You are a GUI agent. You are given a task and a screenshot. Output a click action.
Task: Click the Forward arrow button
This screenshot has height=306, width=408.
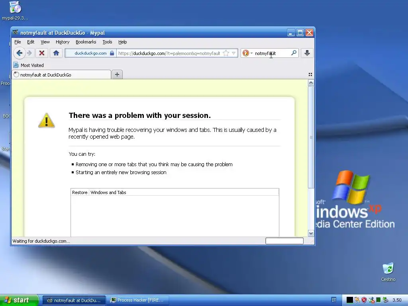29,53
